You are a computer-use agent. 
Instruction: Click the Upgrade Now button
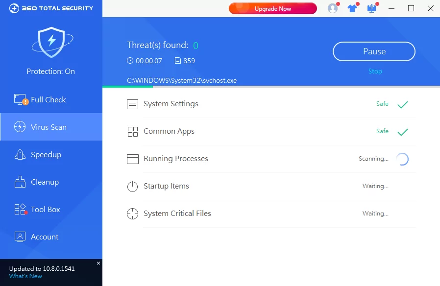tap(273, 8)
